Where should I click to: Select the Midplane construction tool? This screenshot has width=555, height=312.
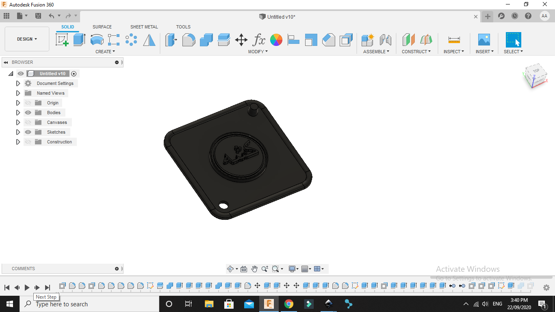426,40
